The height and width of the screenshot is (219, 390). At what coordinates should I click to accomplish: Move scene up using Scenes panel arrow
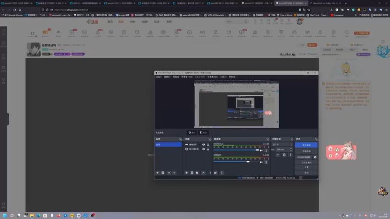169,173
